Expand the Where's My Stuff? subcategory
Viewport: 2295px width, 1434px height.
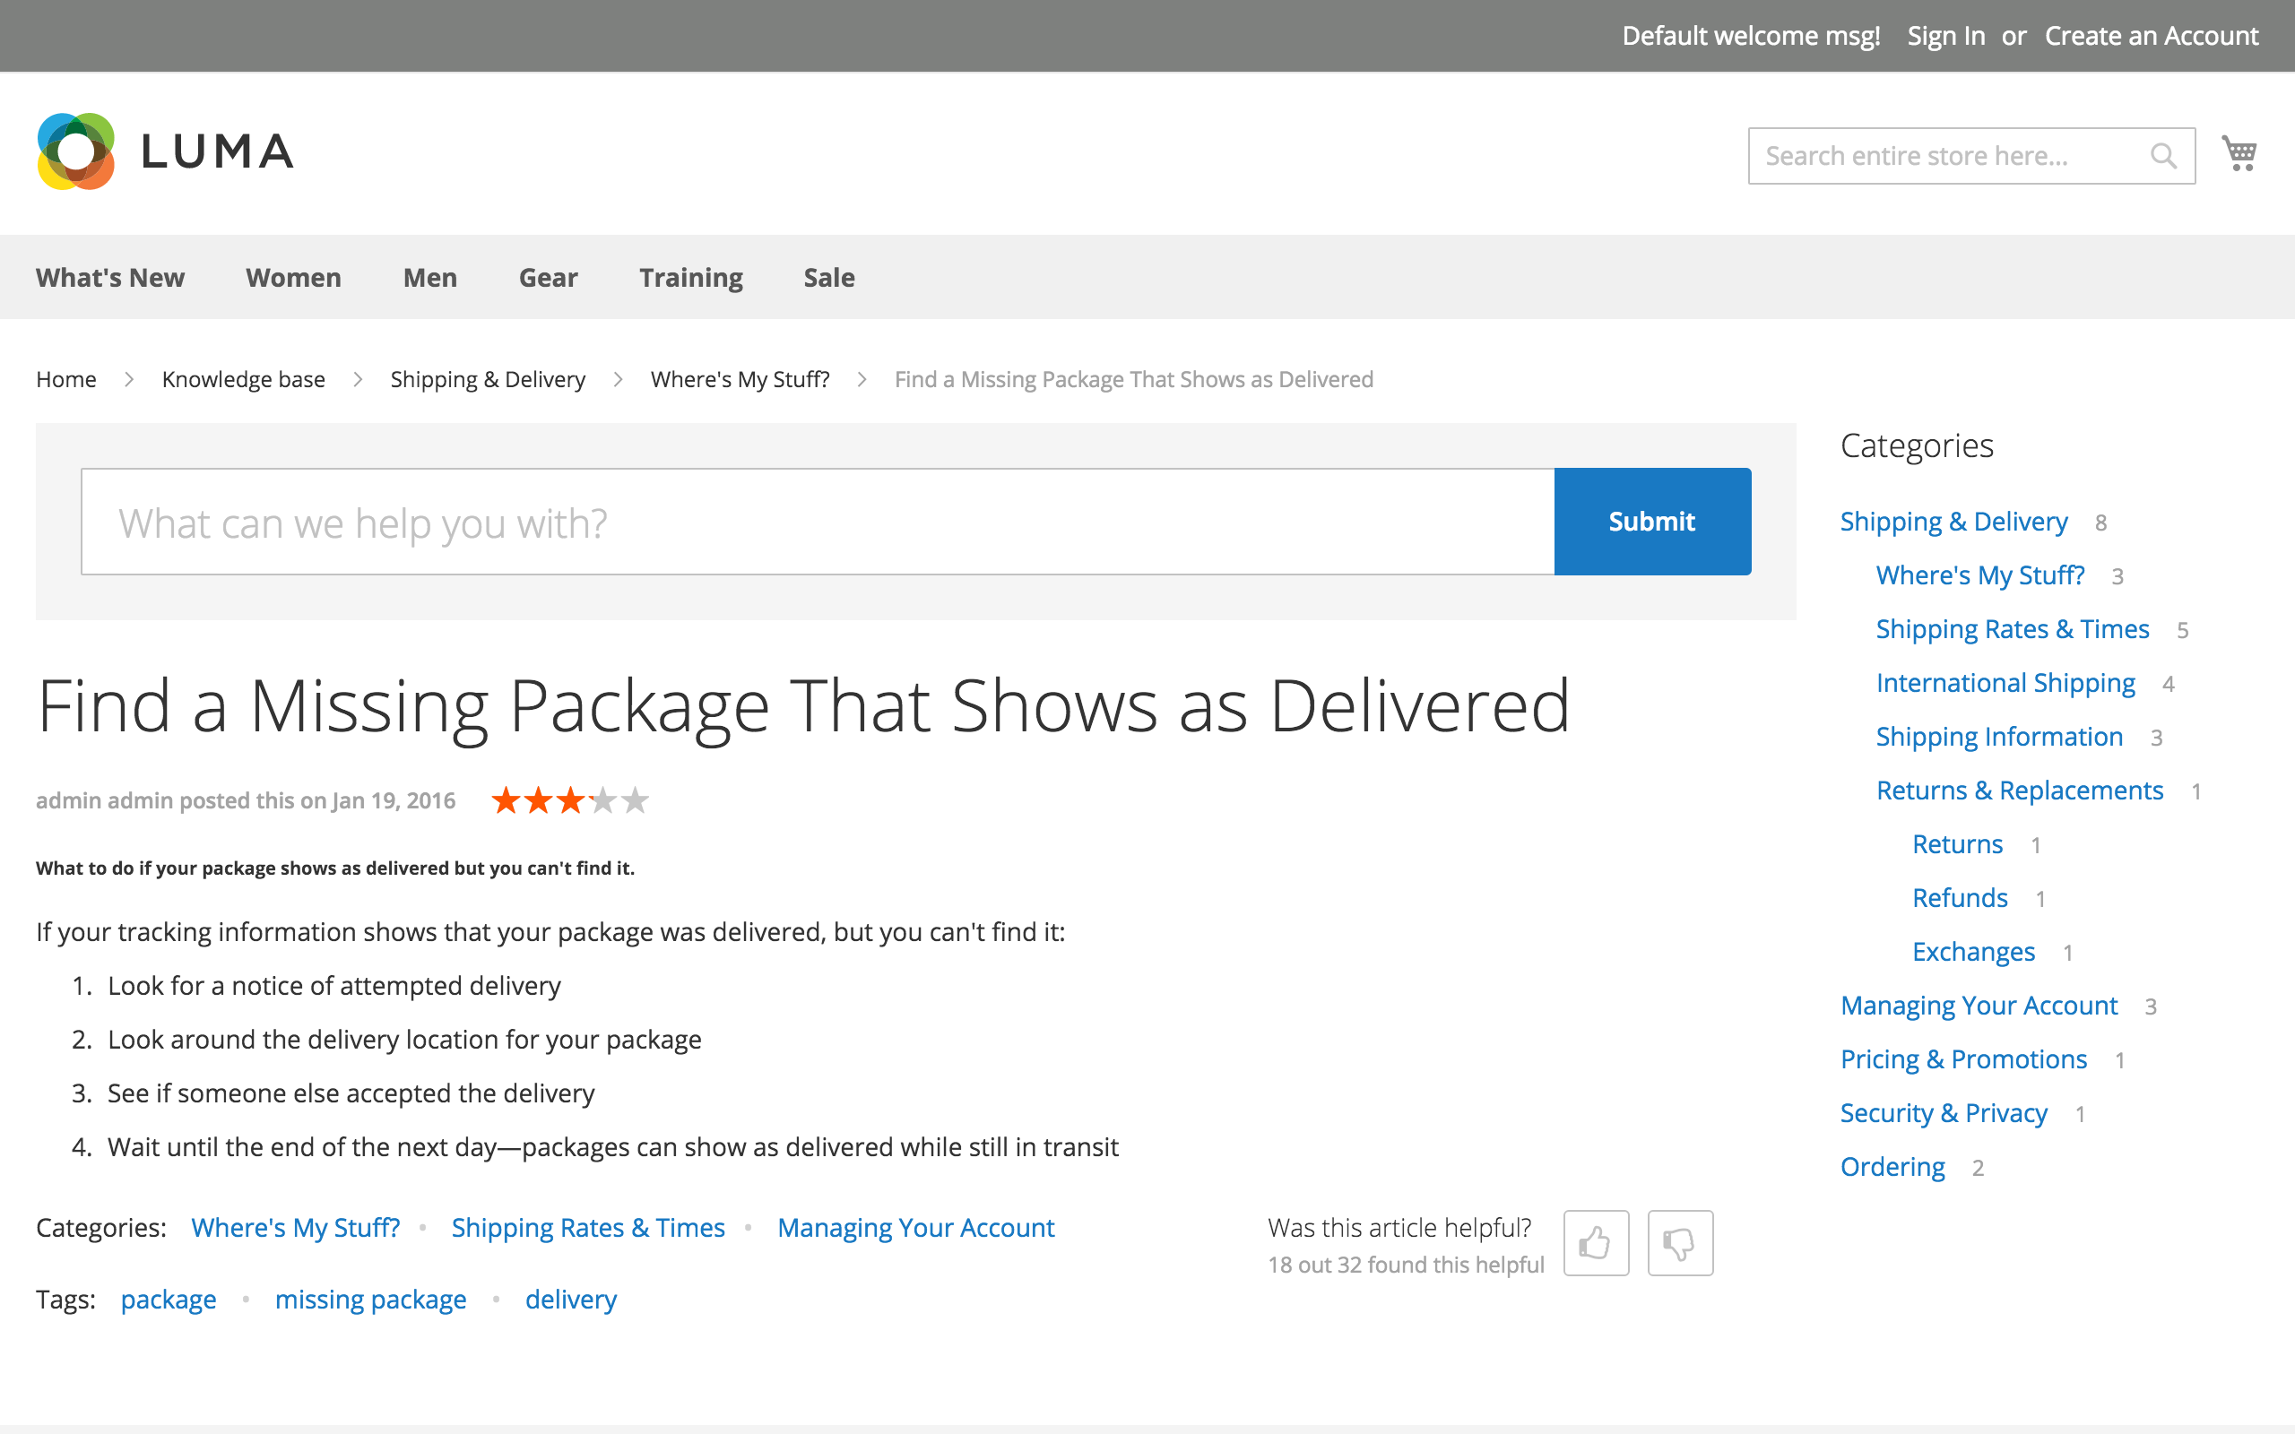(1983, 574)
